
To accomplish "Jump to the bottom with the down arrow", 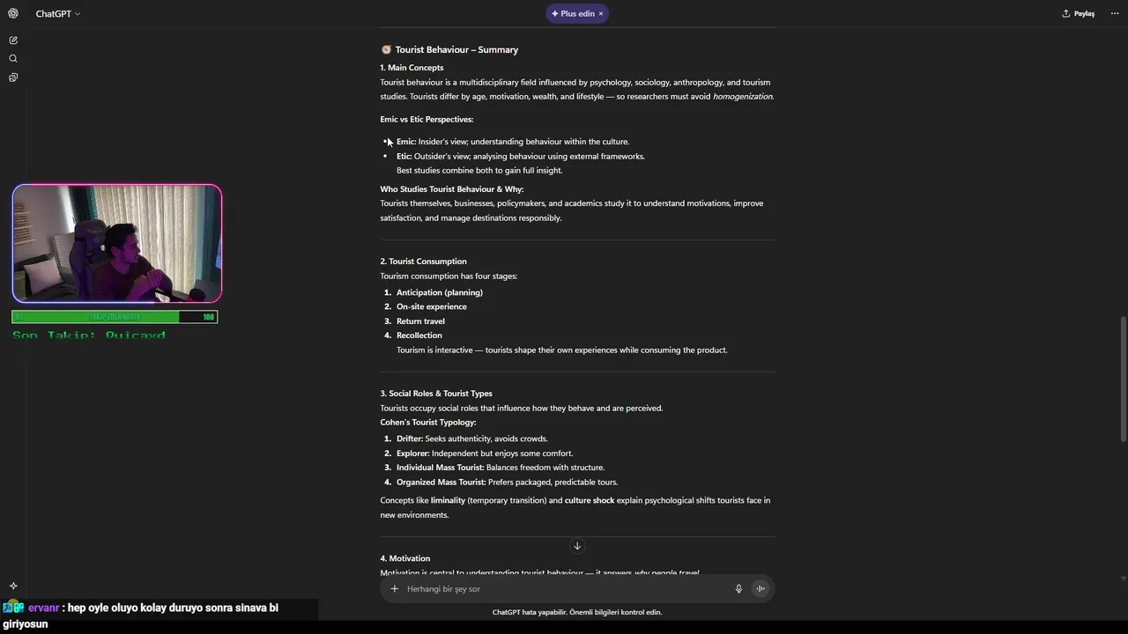I will tap(577, 546).
